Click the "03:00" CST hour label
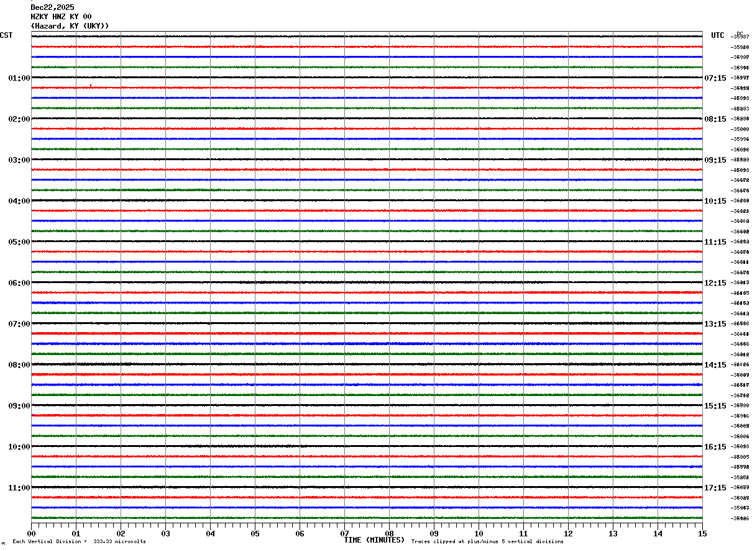The height and width of the screenshot is (550, 752). tap(19, 160)
